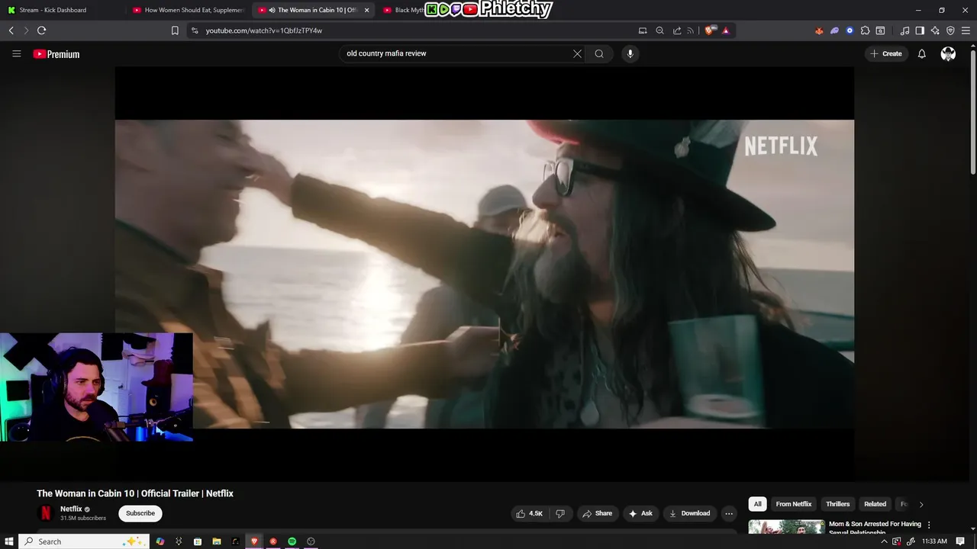Clear the YouTube search box text
This screenshot has width=977, height=549.
(x=577, y=53)
